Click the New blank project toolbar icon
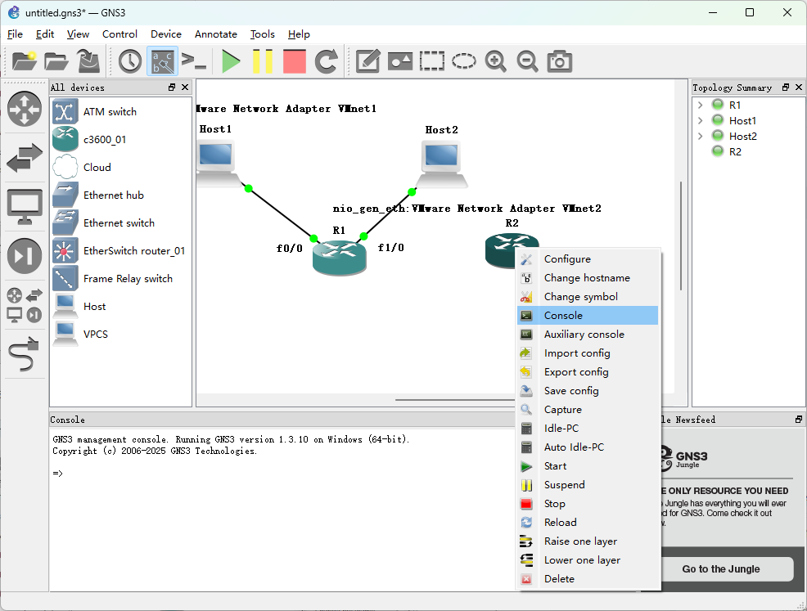807x611 pixels. (x=25, y=61)
